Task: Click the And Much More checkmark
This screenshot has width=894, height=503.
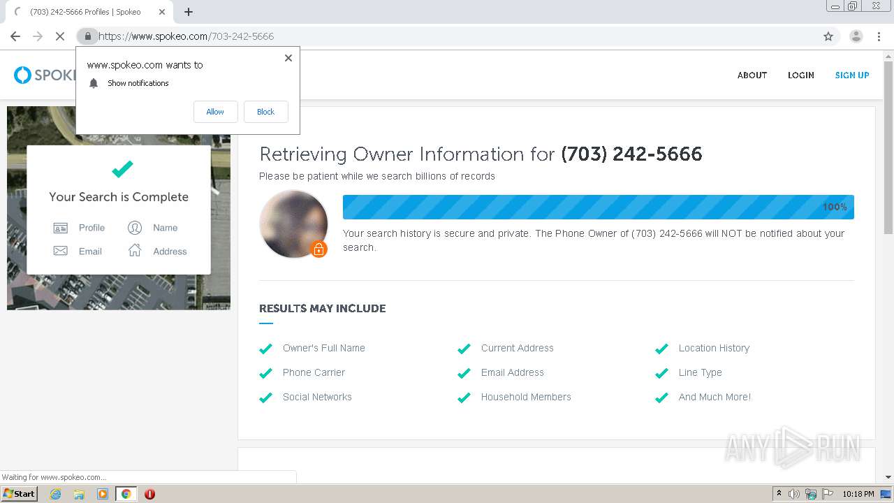Action: (661, 398)
